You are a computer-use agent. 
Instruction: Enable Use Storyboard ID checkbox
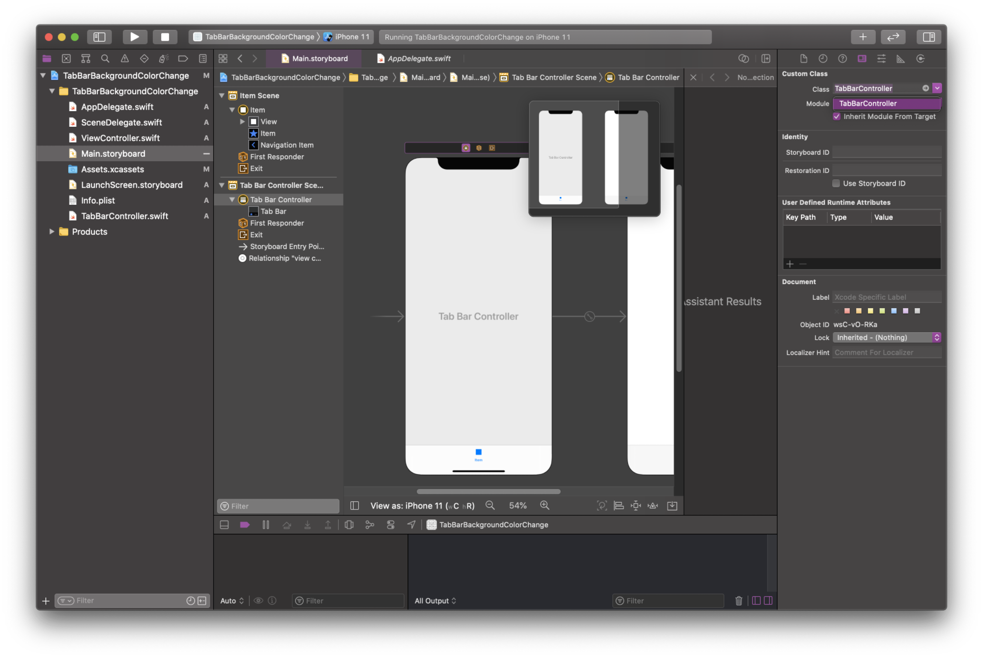pyautogui.click(x=836, y=183)
